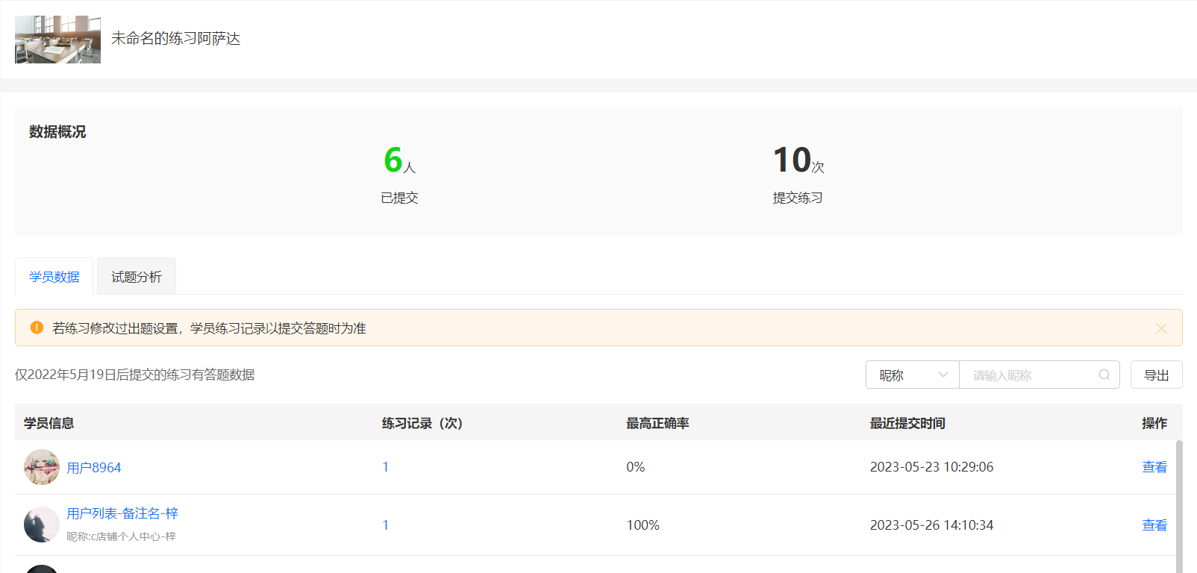Click the 最高正确率 column header

pos(657,423)
